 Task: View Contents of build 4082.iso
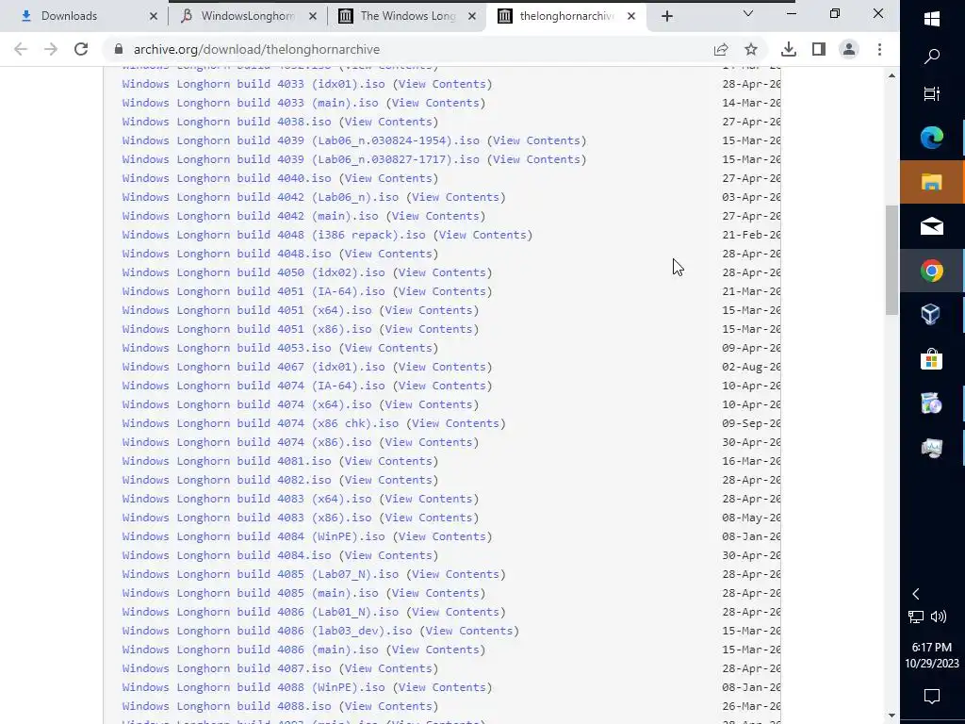tap(388, 480)
